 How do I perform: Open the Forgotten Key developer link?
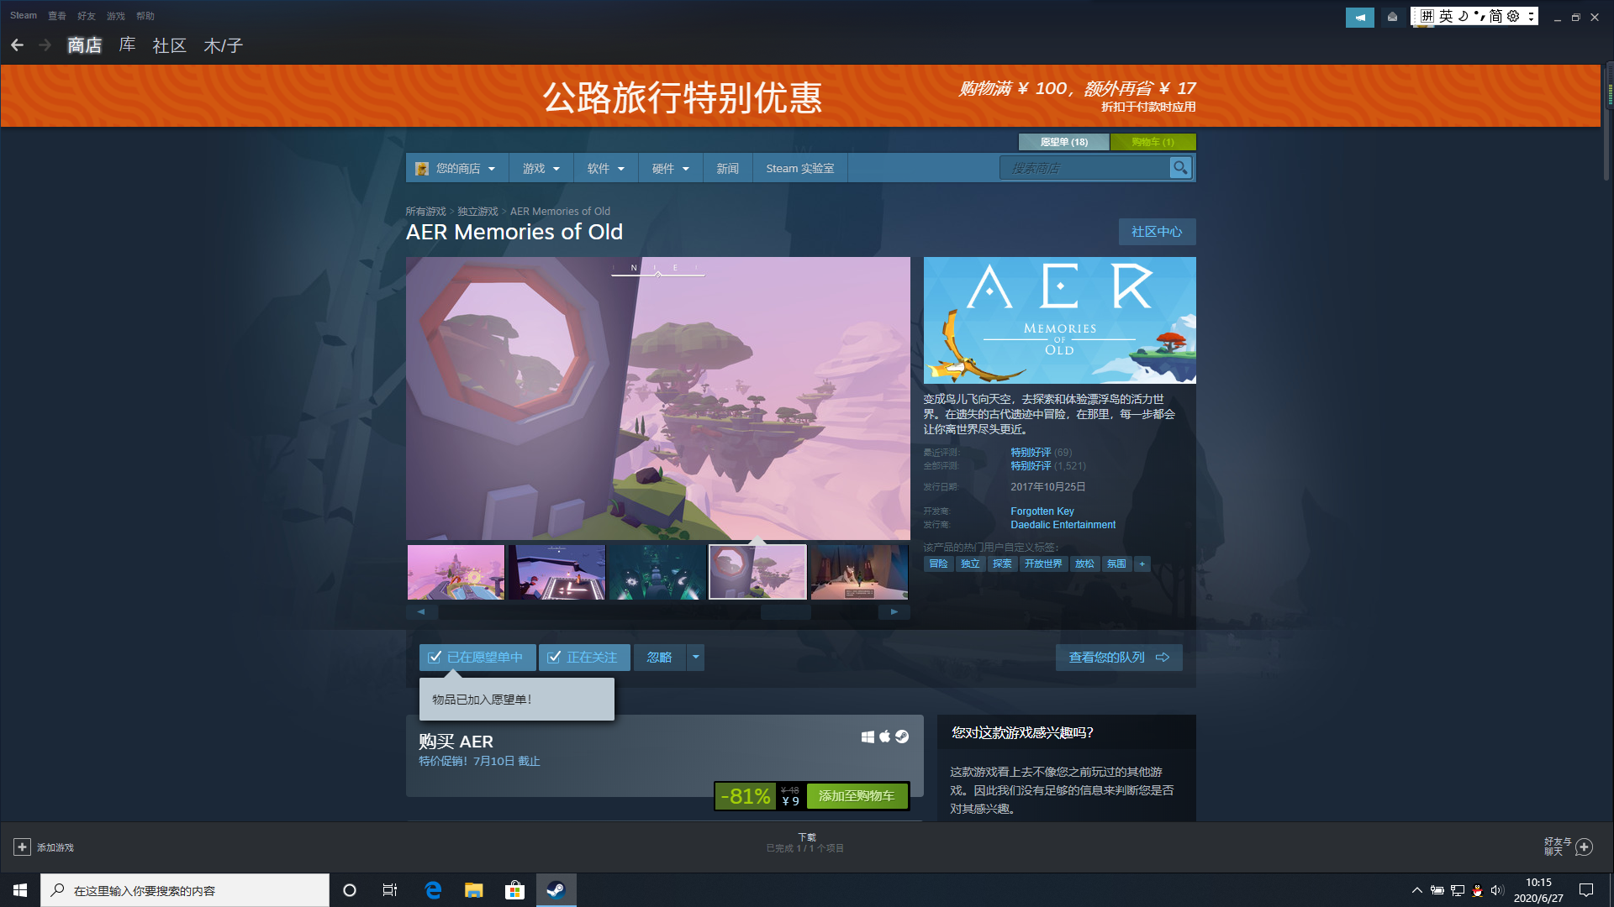pos(1042,511)
